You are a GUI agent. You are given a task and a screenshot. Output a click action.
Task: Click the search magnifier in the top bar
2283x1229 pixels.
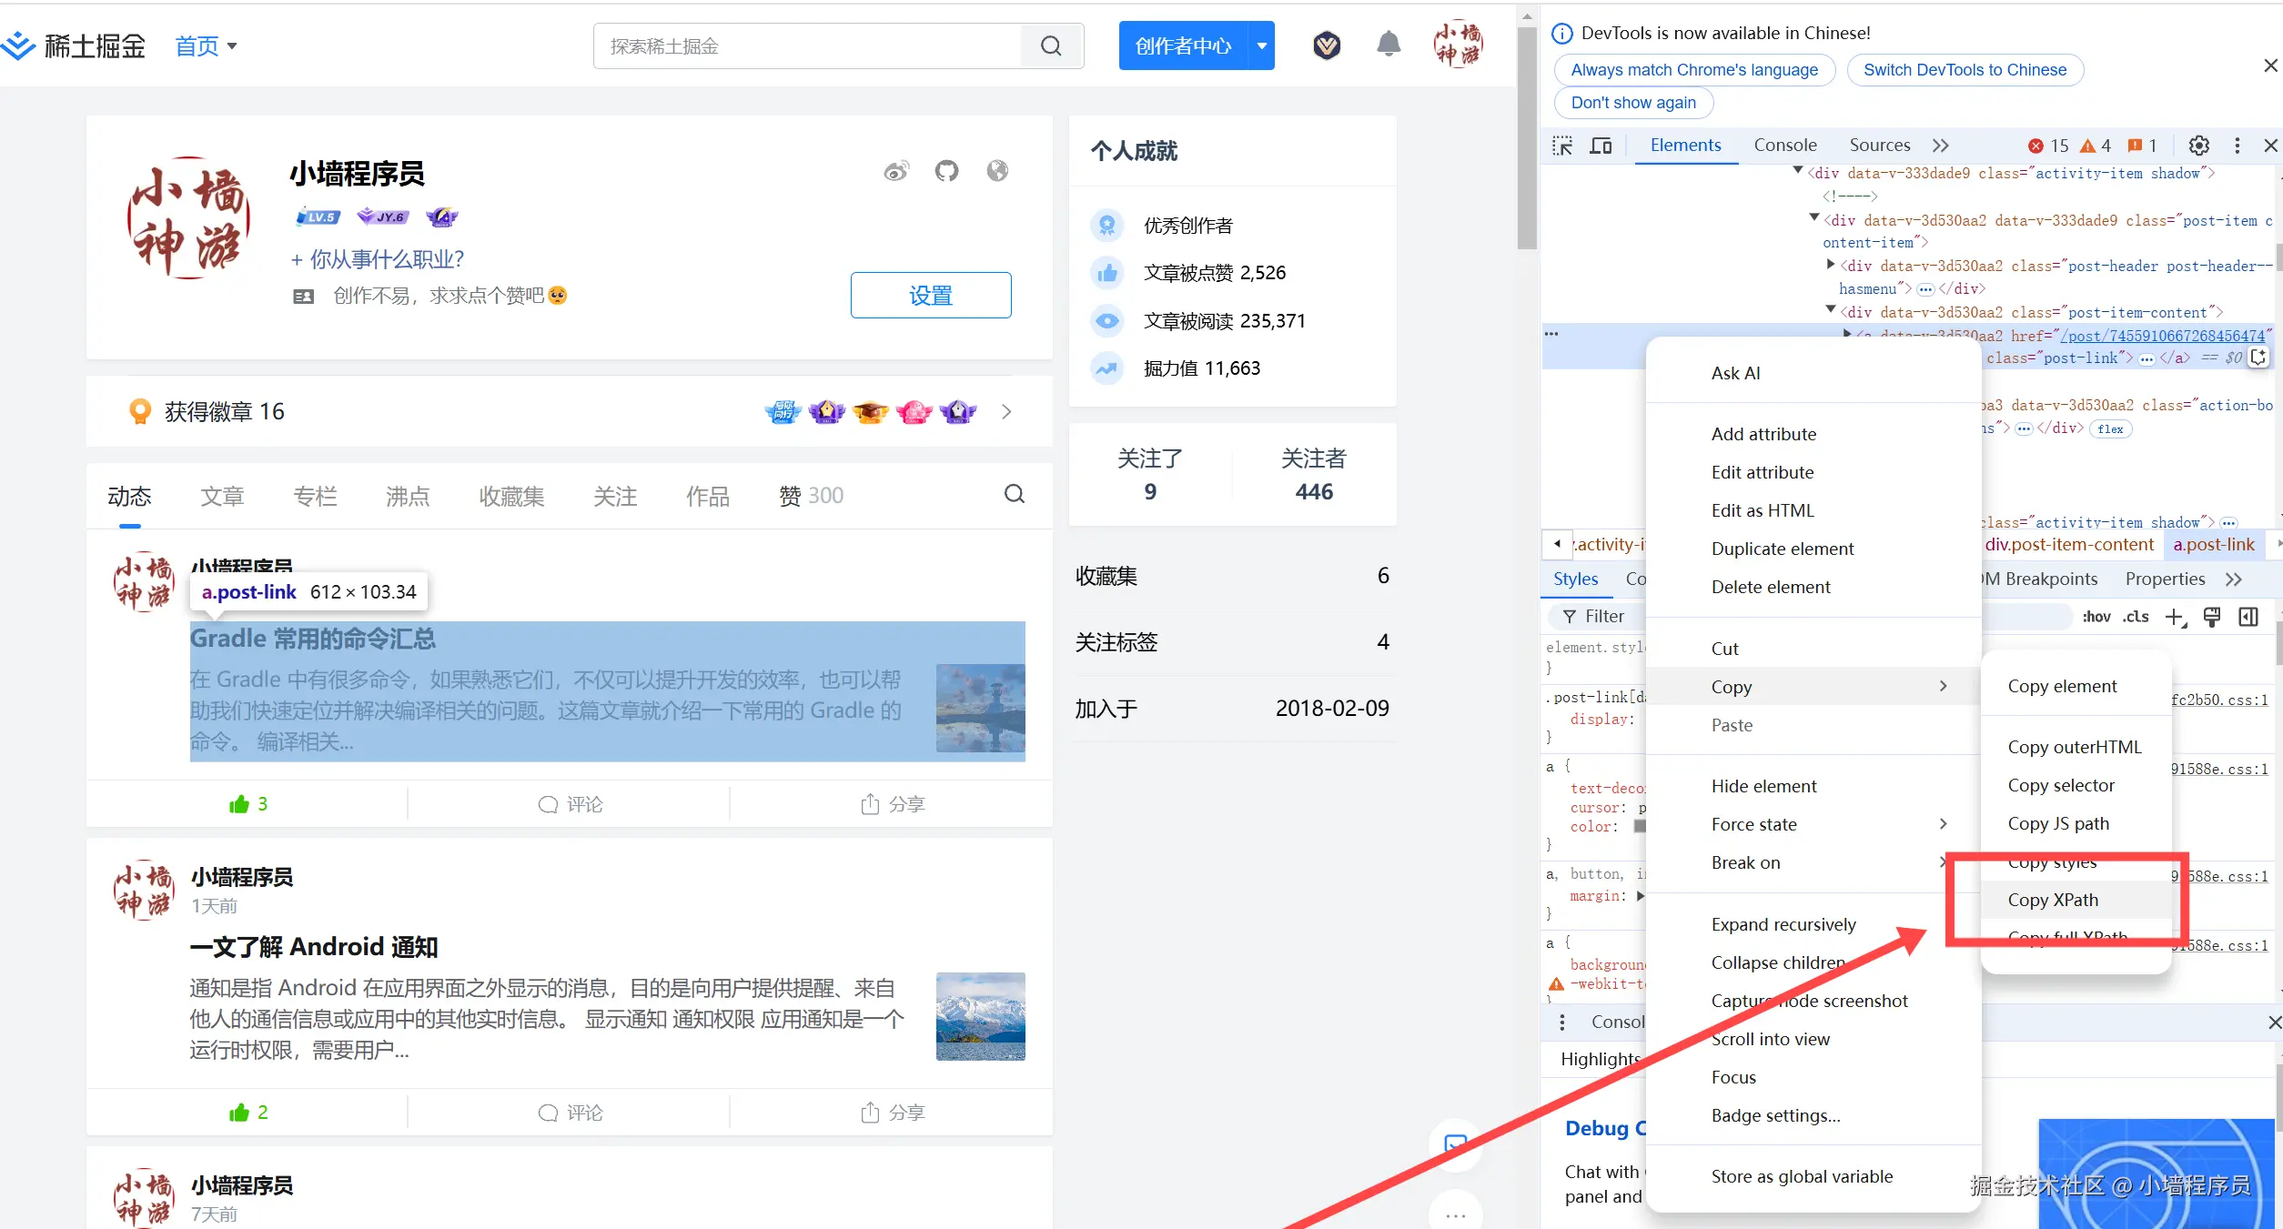[1051, 45]
